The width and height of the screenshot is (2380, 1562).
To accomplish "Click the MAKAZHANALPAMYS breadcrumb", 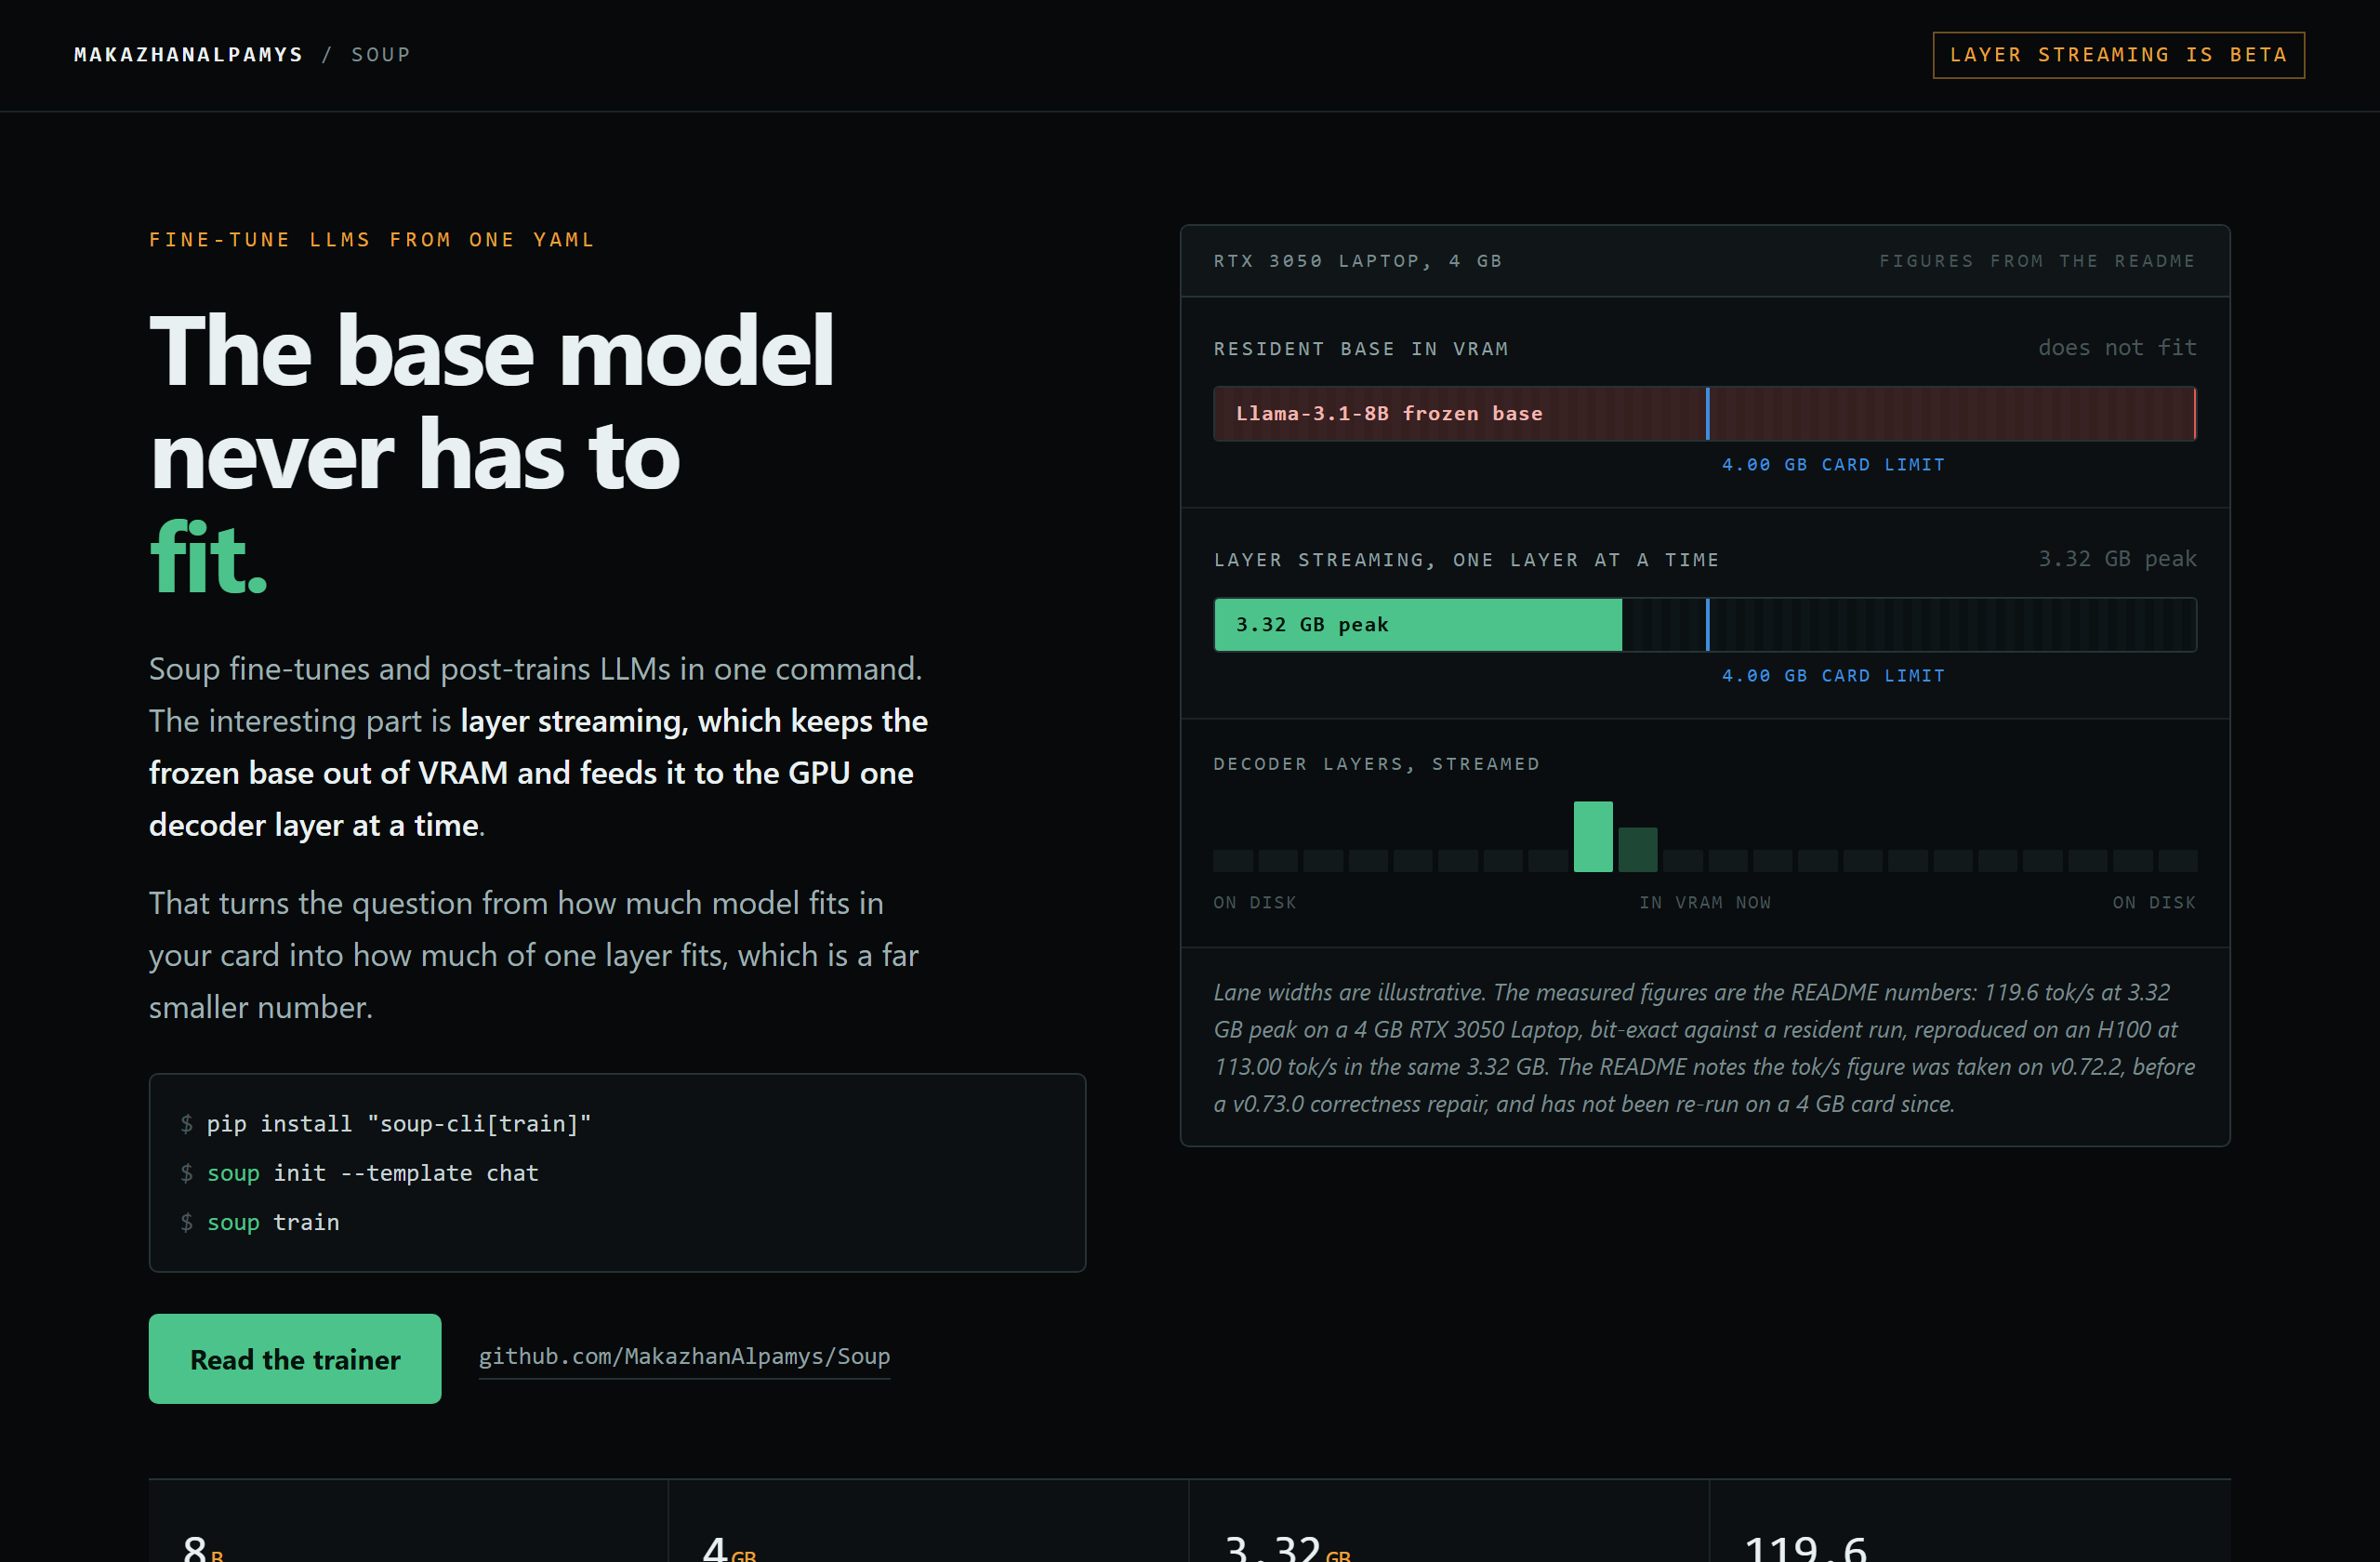I will point(188,55).
